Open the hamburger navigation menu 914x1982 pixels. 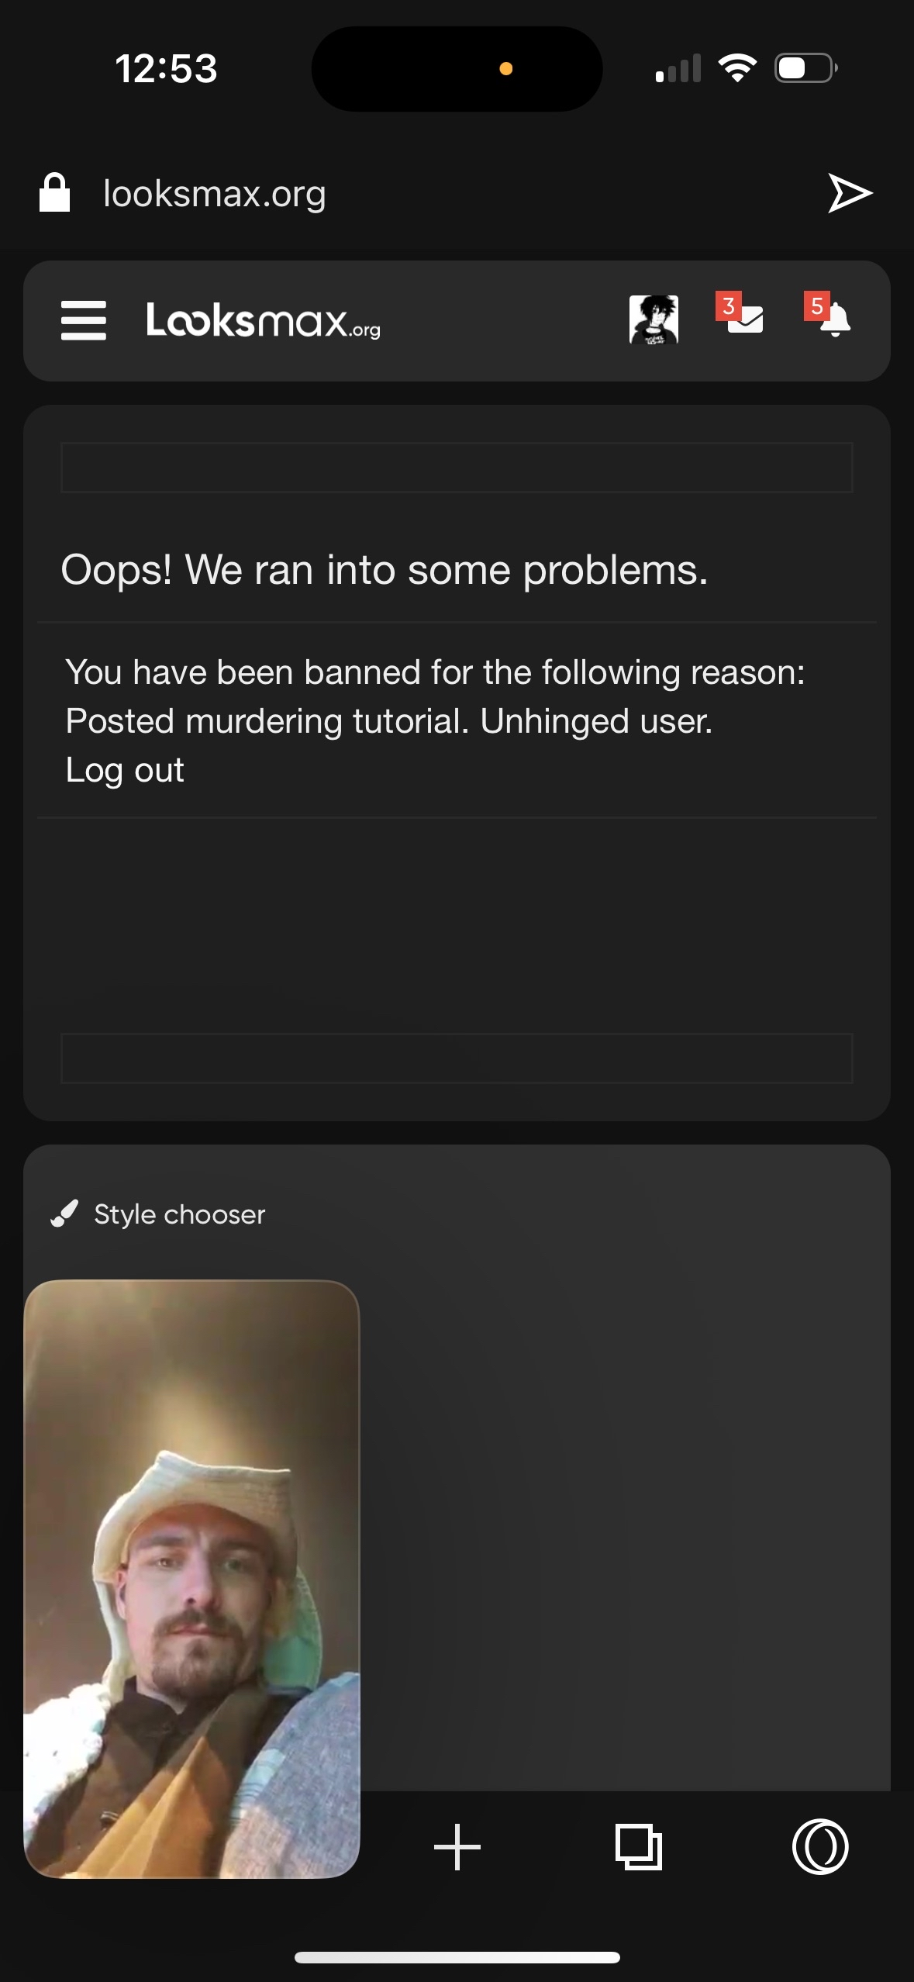pos(84,320)
